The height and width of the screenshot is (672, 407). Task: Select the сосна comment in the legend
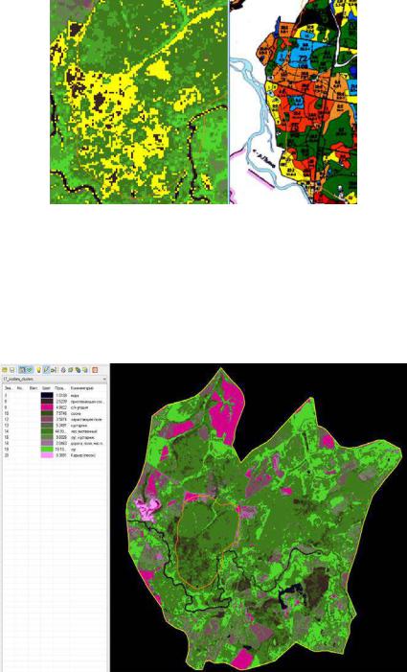click(76, 413)
